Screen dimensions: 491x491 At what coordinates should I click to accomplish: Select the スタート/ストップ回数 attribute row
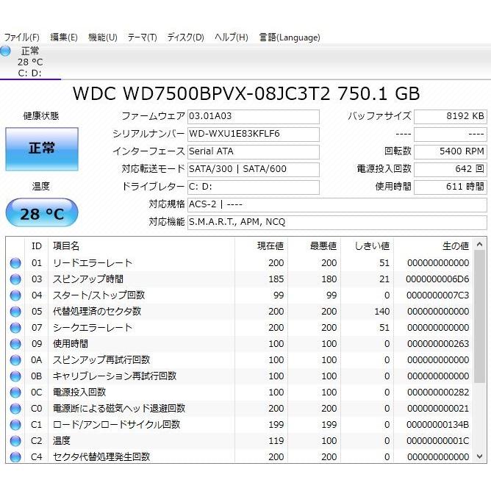(x=240, y=295)
